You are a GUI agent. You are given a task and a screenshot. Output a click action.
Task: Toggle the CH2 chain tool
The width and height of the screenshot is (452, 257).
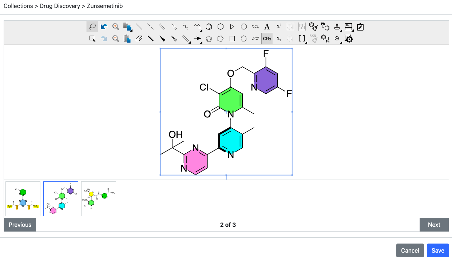(x=267, y=39)
